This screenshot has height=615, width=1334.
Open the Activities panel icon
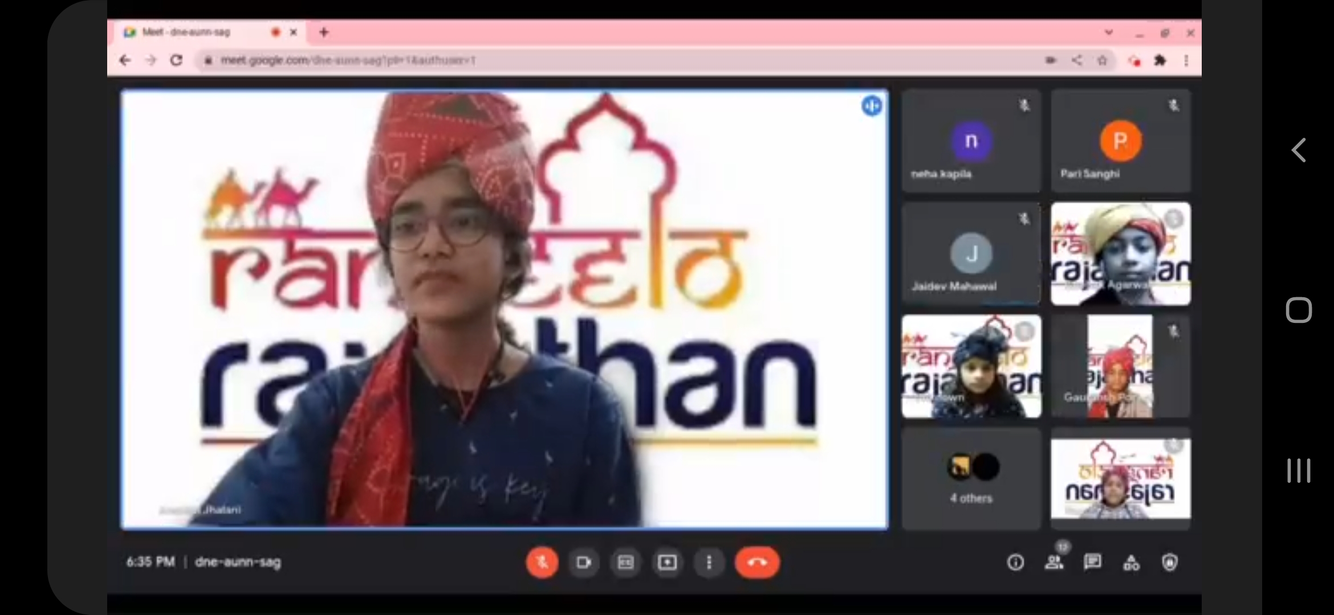(1131, 563)
